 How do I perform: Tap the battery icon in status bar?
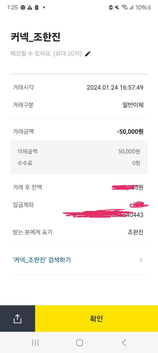pyautogui.click(x=149, y=7)
